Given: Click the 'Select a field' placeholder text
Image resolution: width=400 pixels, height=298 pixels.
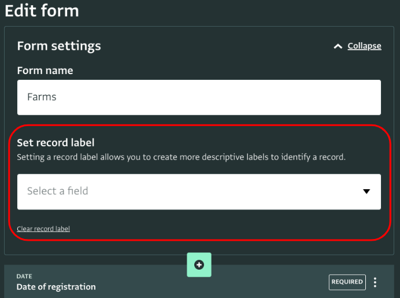Looking at the screenshot, I should (x=58, y=191).
